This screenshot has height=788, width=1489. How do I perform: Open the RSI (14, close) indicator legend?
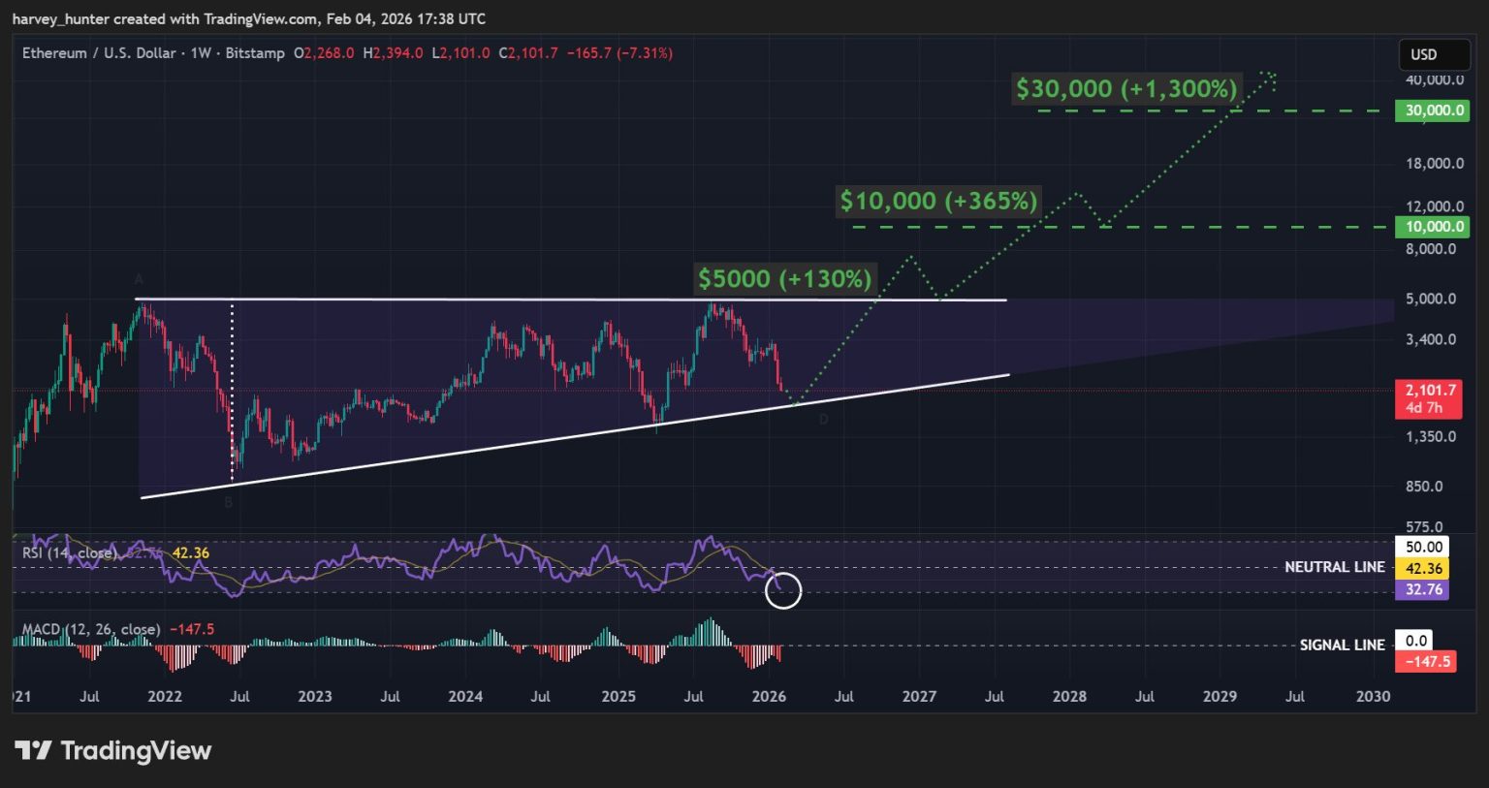coord(68,553)
